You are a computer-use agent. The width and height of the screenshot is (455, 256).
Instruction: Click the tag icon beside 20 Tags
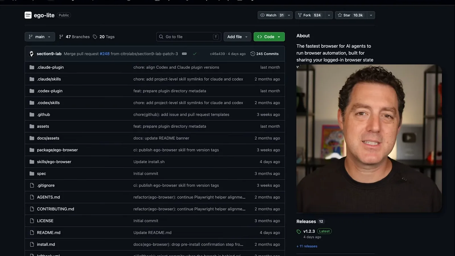click(95, 37)
